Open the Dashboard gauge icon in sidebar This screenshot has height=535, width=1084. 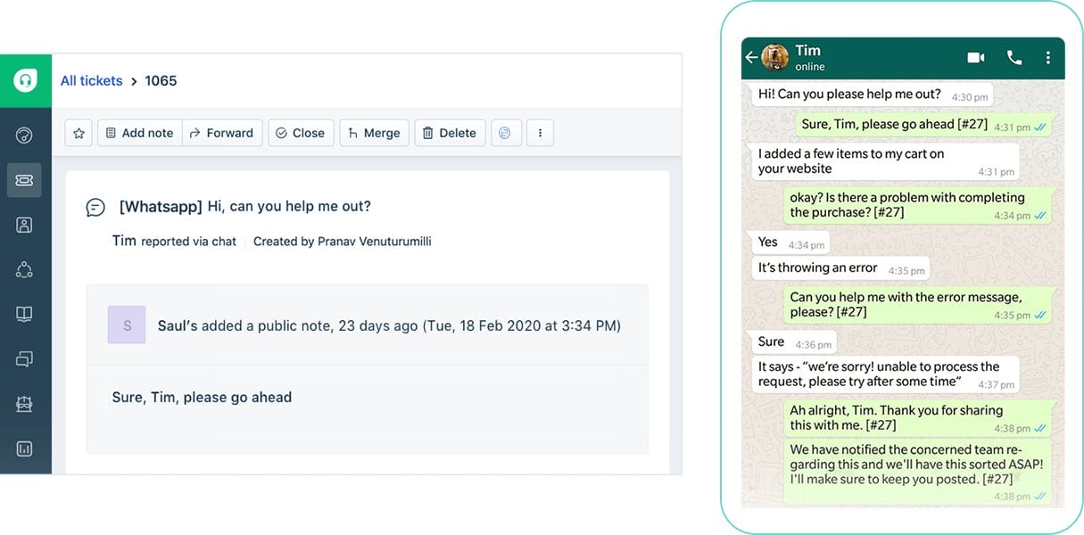point(25,135)
